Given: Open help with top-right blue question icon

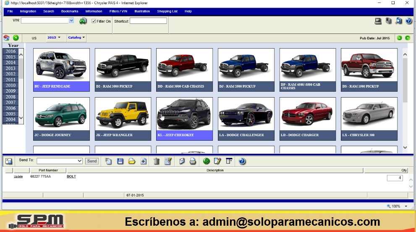Looking at the screenshot, I should (408, 21).
